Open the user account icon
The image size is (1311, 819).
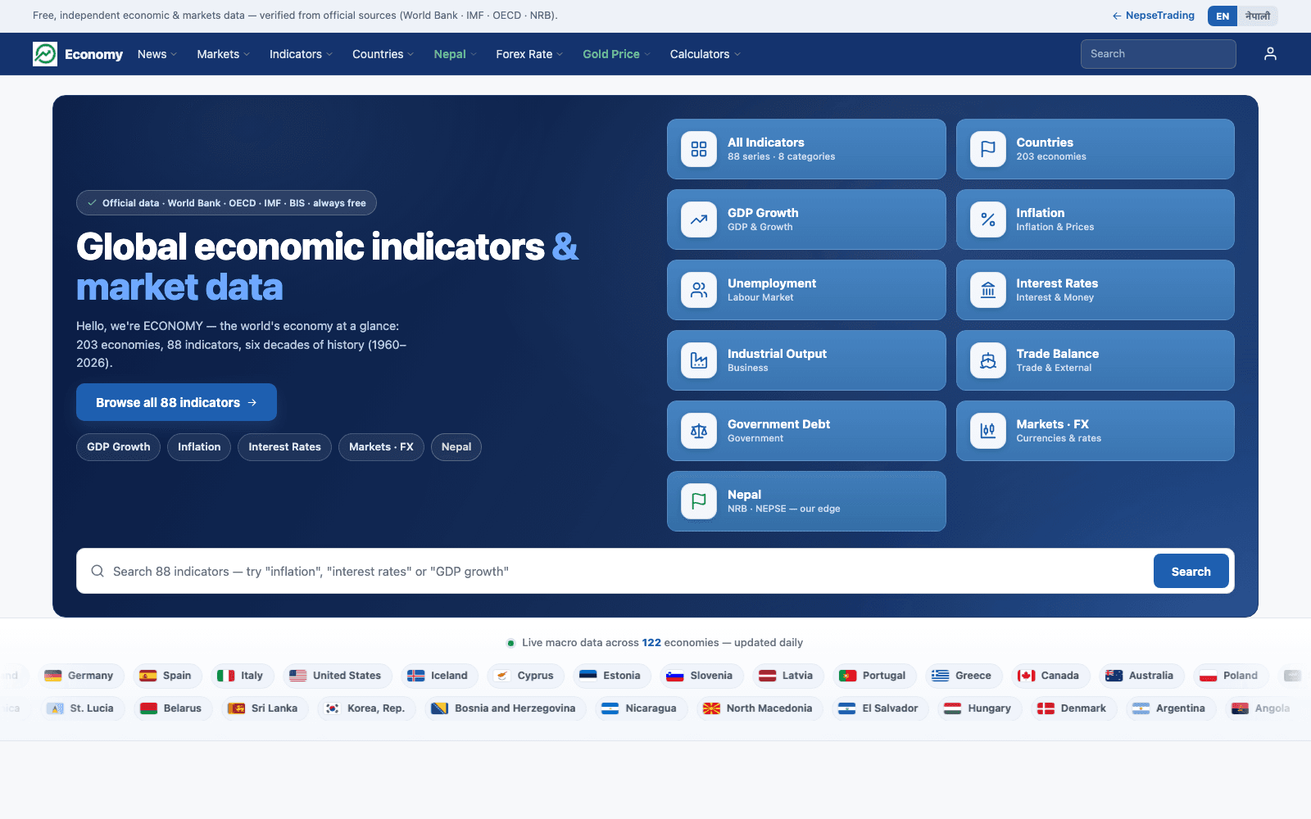pyautogui.click(x=1270, y=54)
